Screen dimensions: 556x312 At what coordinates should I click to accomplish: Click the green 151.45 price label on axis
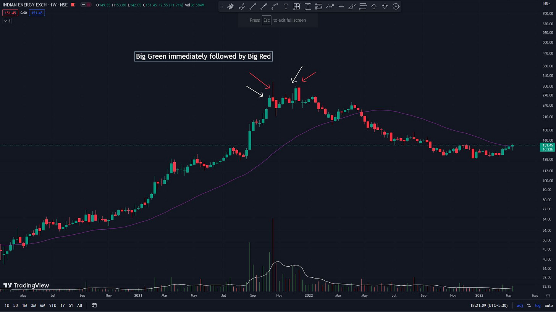547,145
